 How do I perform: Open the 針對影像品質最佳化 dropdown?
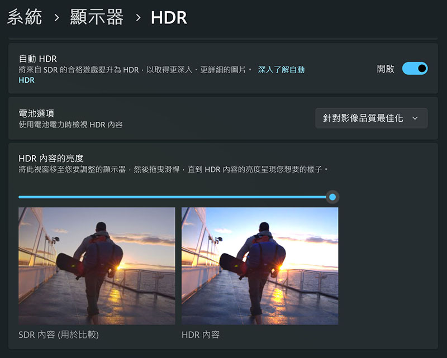click(371, 118)
